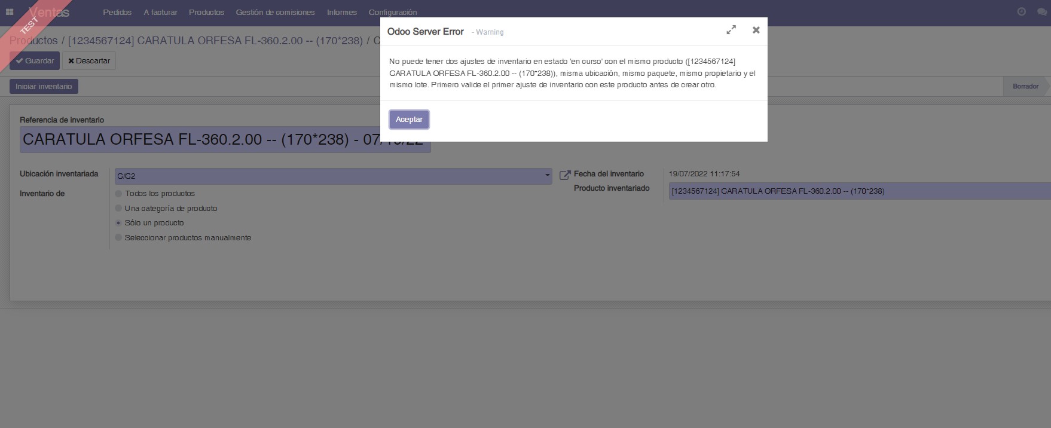The width and height of the screenshot is (1051, 428).
Task: Close the Odoo Server Error dialog
Action: tap(756, 30)
